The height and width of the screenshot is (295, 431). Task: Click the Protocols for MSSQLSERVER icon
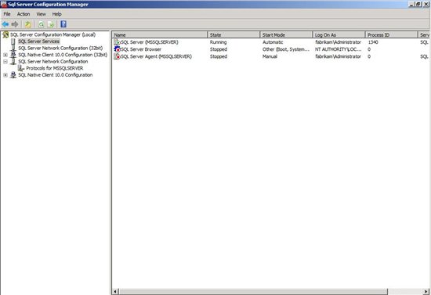21,68
